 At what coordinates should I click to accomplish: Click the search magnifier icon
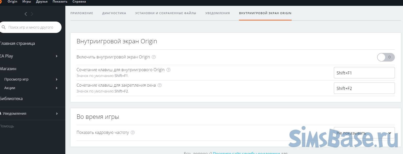click(4, 27)
